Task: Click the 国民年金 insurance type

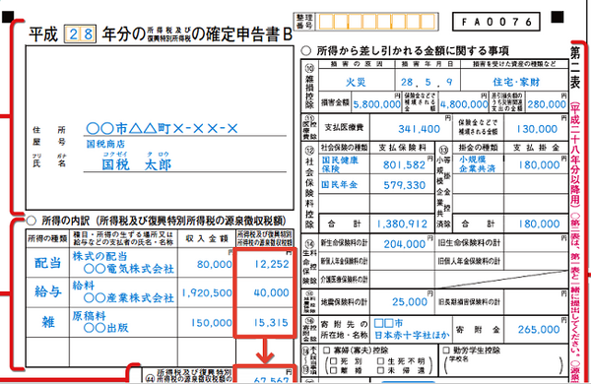Action: [x=339, y=185]
